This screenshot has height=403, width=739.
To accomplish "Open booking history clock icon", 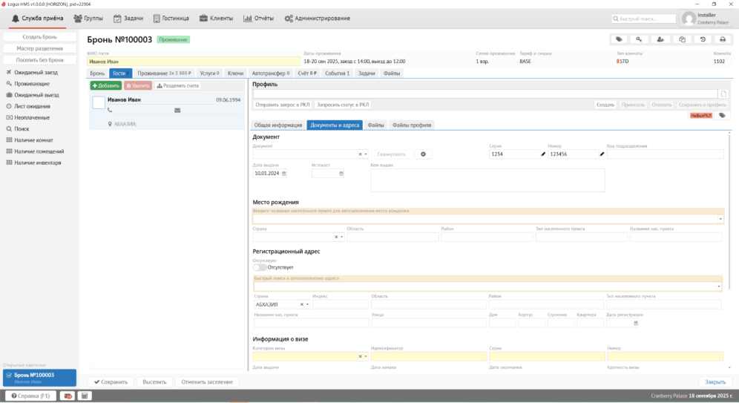I will [x=702, y=39].
